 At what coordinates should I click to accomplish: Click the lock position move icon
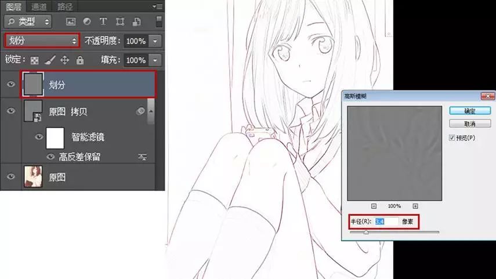pos(65,60)
